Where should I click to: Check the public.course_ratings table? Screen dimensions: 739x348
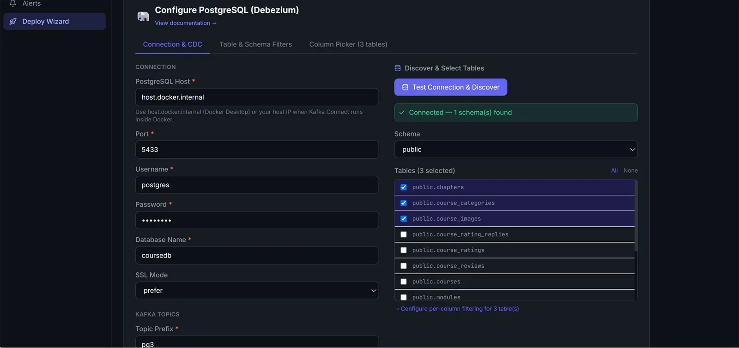pos(404,250)
